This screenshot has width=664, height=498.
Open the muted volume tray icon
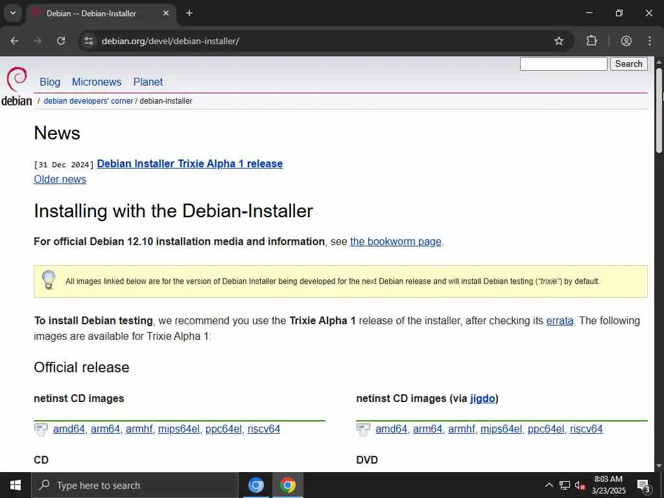(580, 485)
